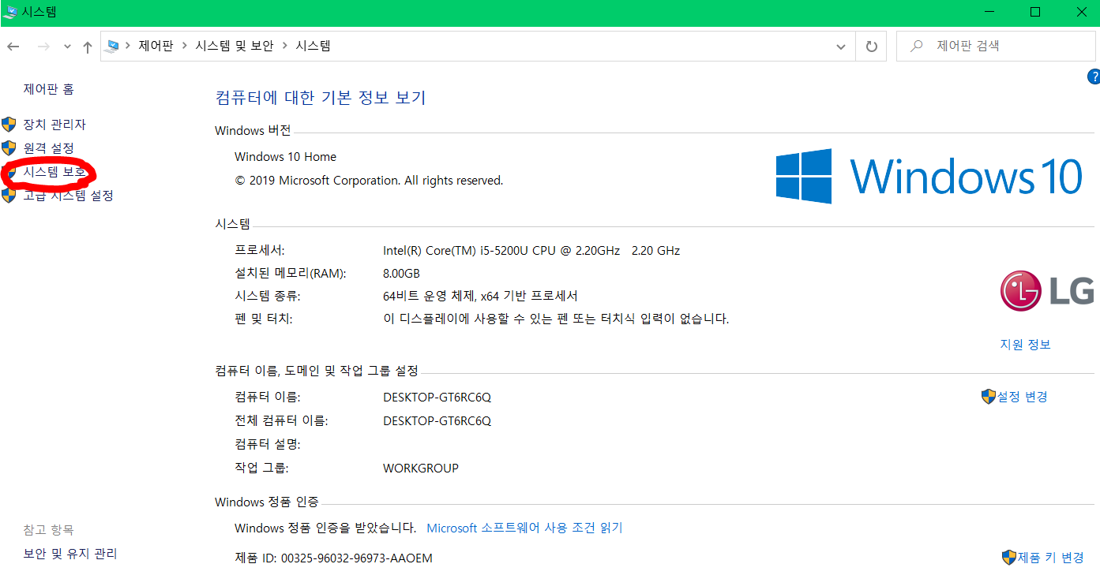The height and width of the screenshot is (575, 1100).
Task: Click the 8.00GB memory value
Action: click(x=401, y=273)
